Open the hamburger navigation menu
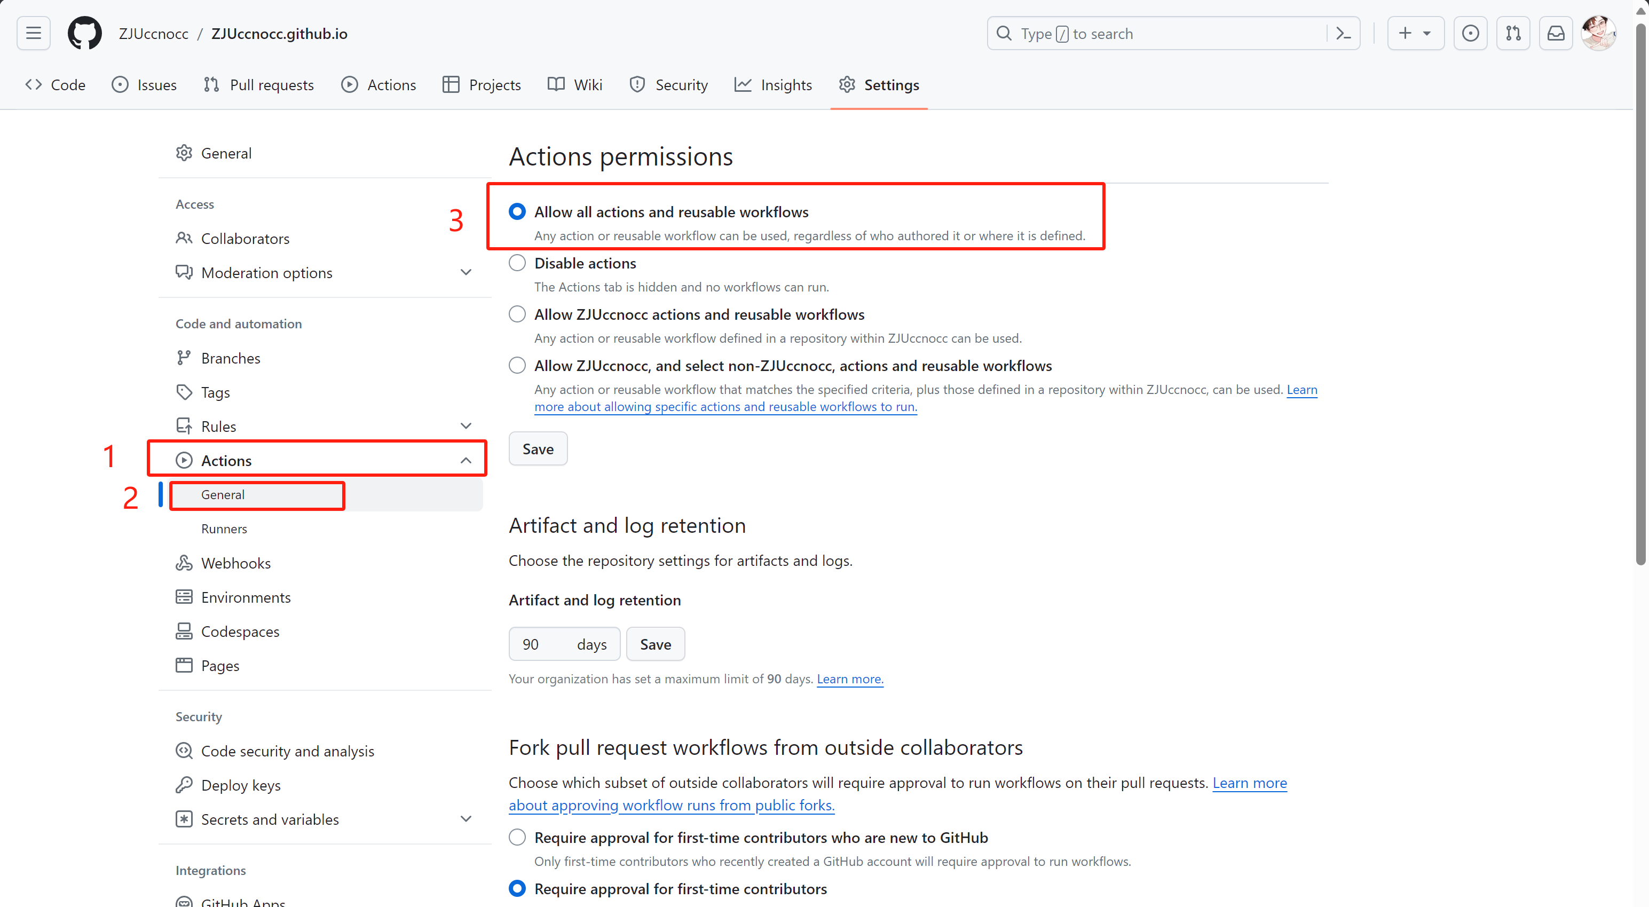Image resolution: width=1649 pixels, height=907 pixels. click(x=33, y=33)
